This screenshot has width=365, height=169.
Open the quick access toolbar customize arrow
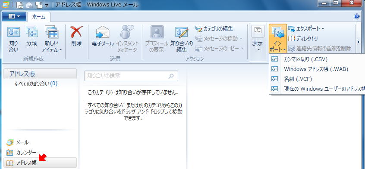click(47, 5)
